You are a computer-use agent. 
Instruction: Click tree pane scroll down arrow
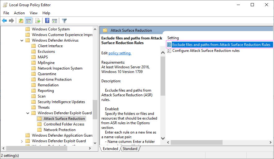point(95,143)
